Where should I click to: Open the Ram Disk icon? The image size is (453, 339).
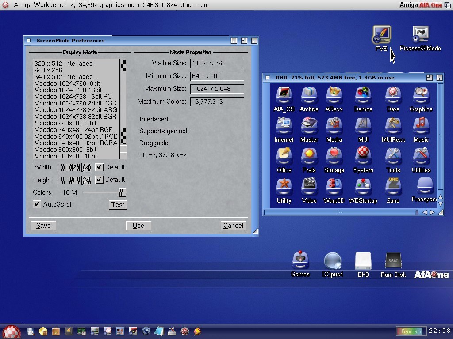coord(393,261)
